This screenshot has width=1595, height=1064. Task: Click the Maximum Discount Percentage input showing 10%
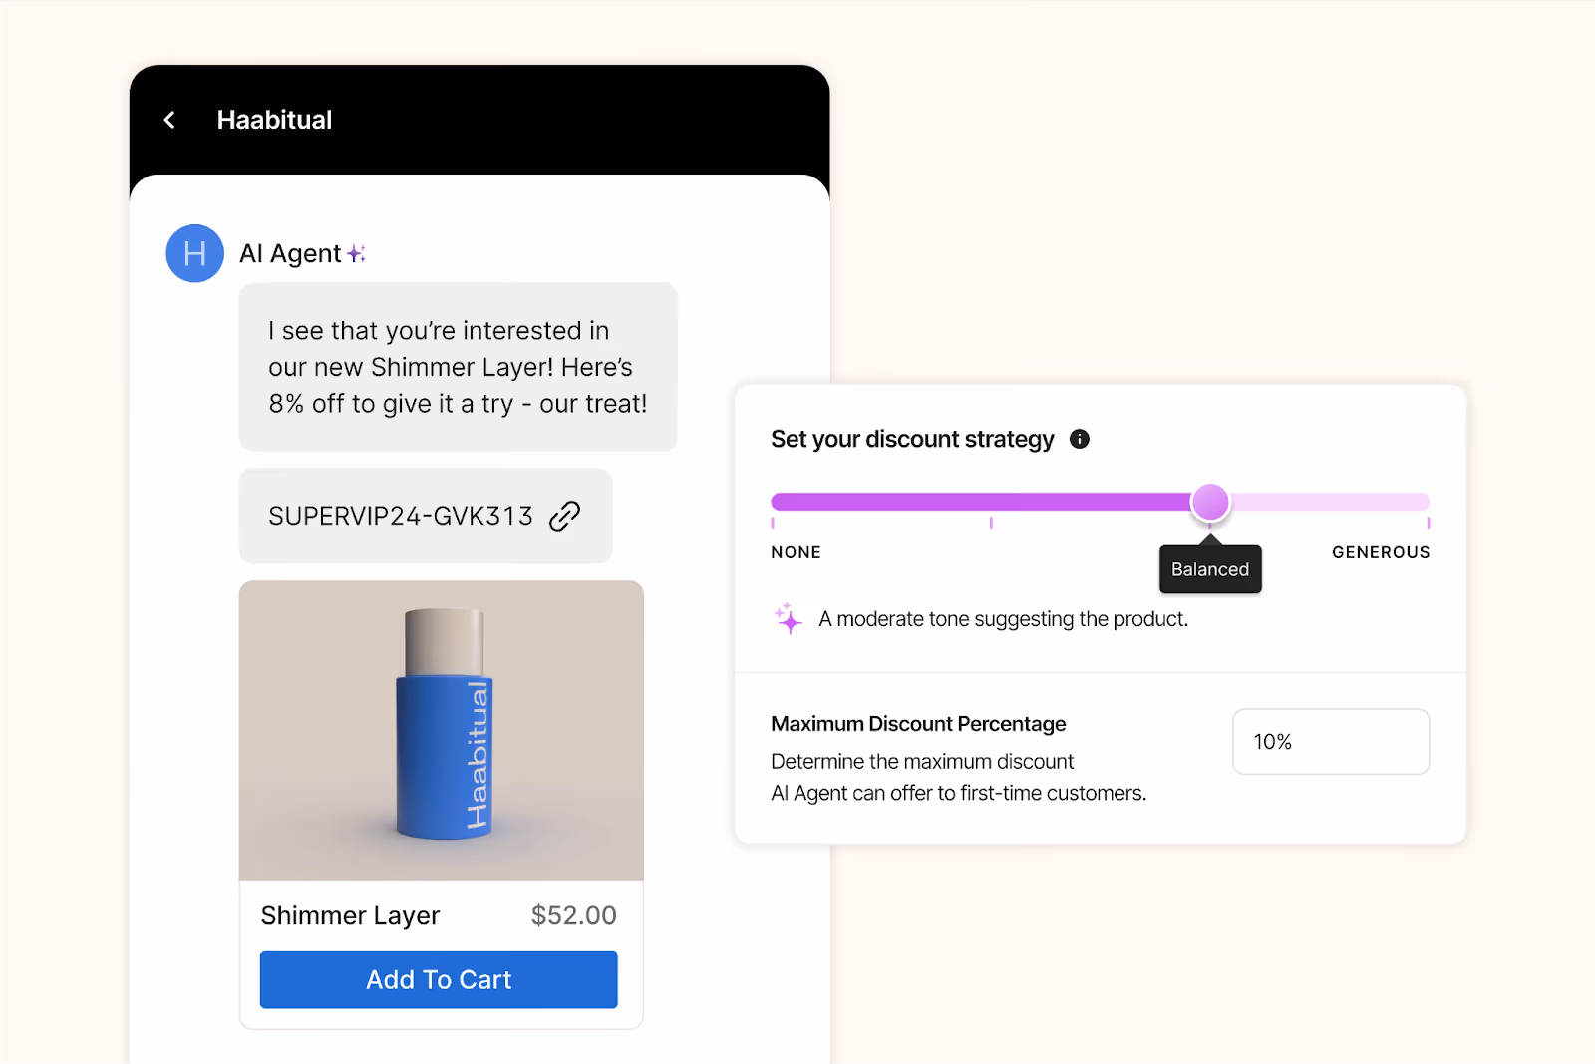click(x=1330, y=742)
